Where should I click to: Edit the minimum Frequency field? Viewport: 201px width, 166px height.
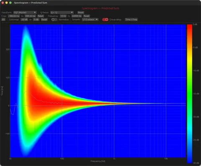coord(63,16)
